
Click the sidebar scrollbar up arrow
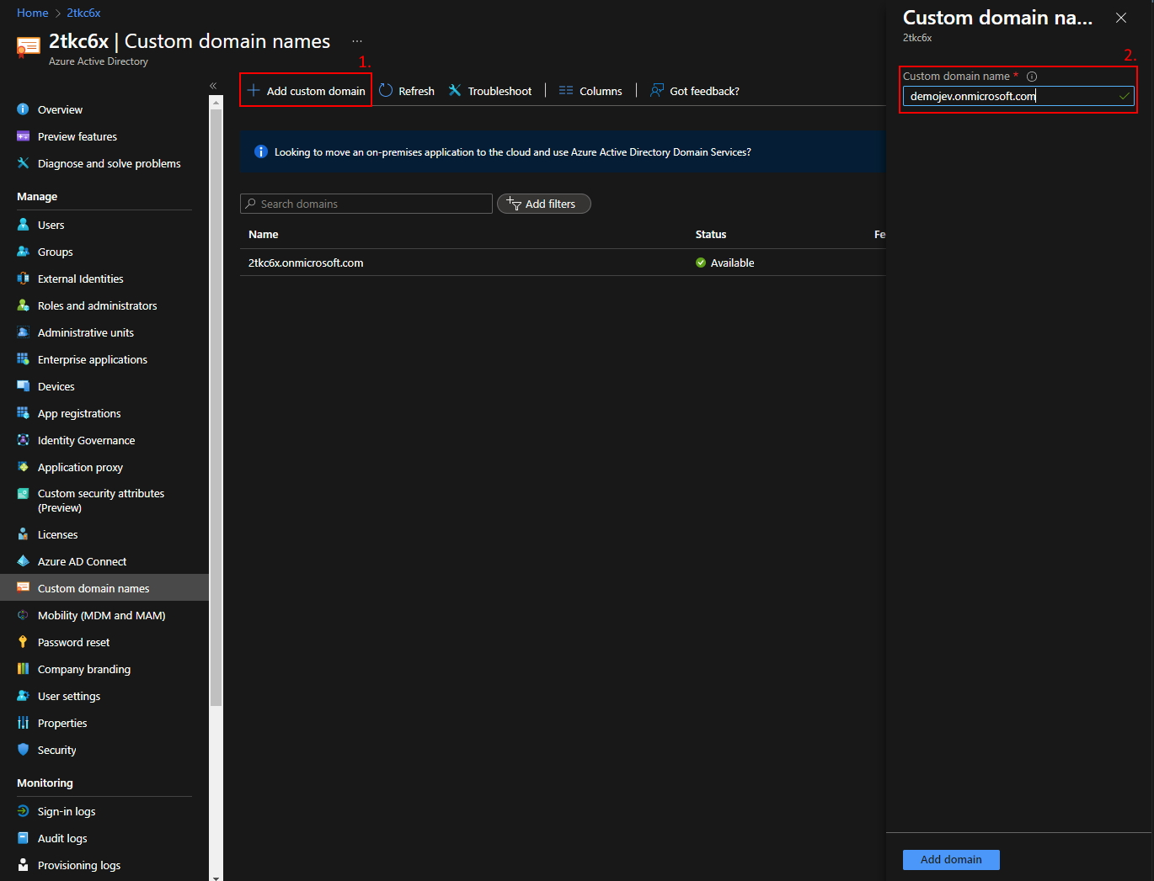(x=216, y=102)
